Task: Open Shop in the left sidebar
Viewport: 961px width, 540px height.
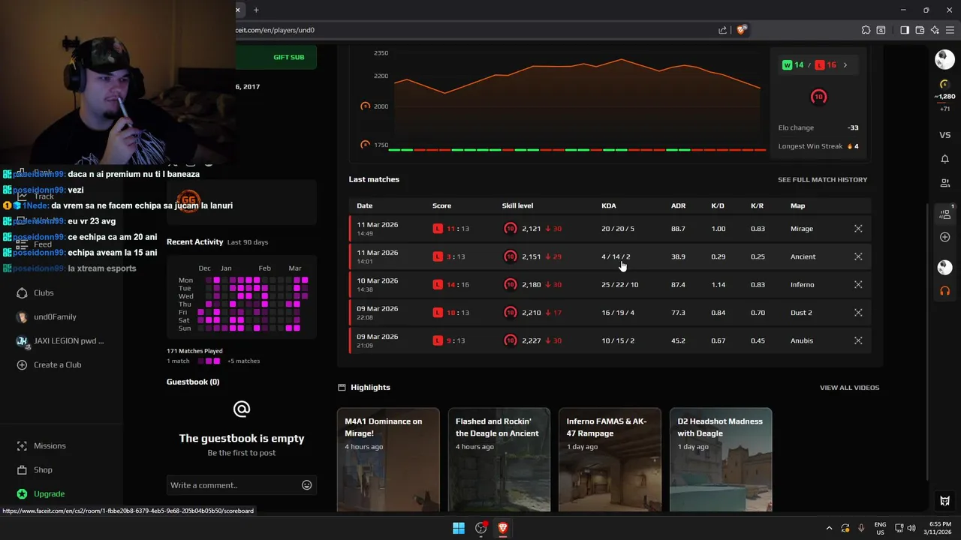Action: 43,469
